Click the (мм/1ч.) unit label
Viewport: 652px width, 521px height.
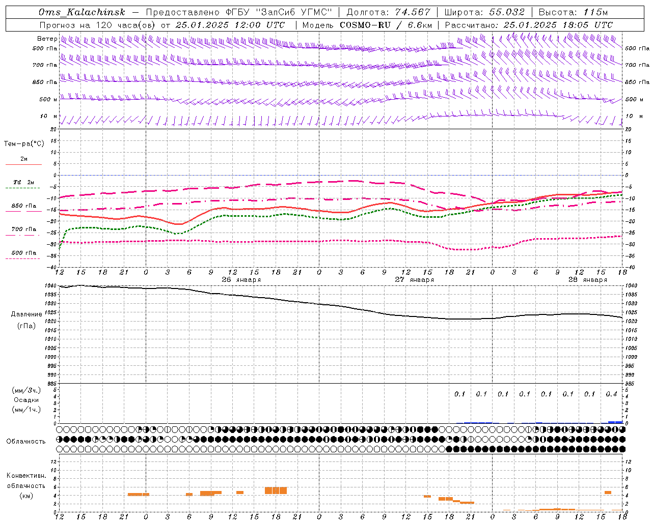pos(26,410)
